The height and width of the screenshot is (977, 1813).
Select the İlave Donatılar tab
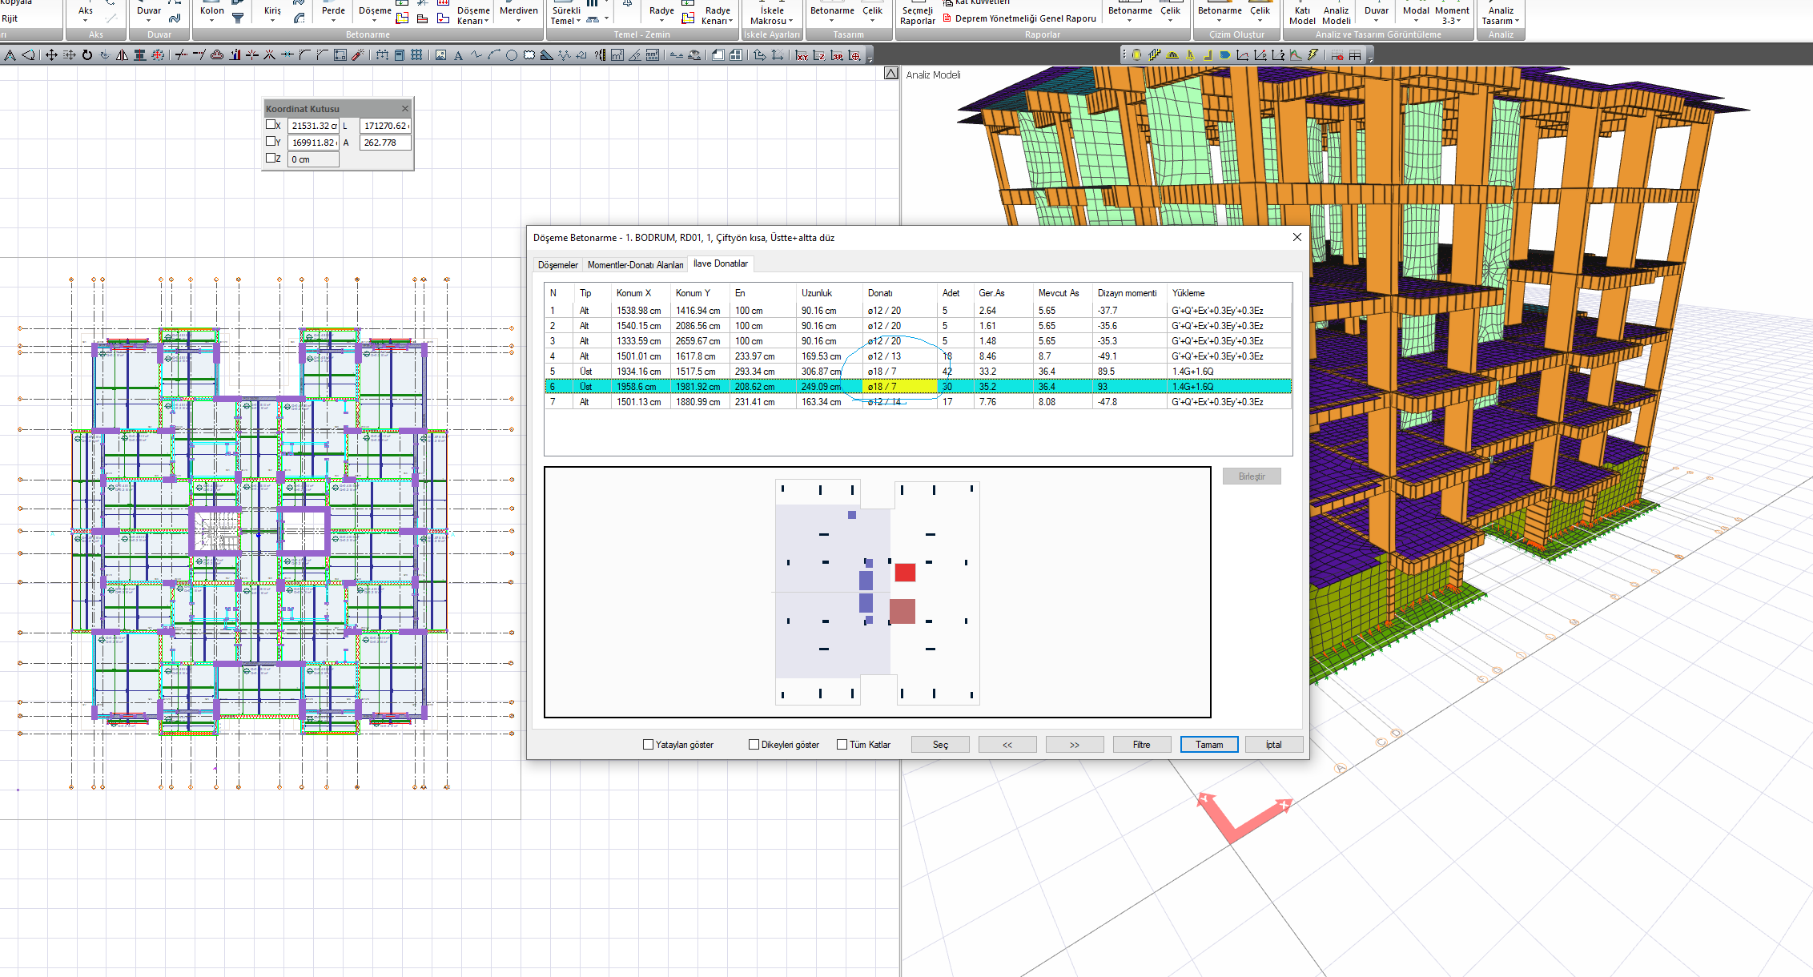coord(721,263)
